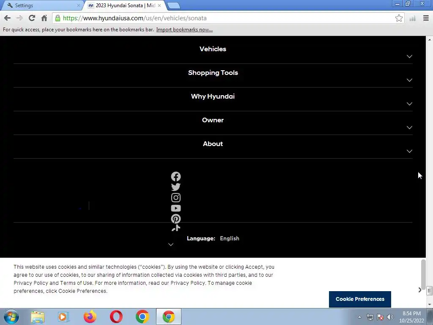Image resolution: width=433 pixels, height=325 pixels.
Task: Open Windows Media Player taskbar icon
Action: pos(63,317)
